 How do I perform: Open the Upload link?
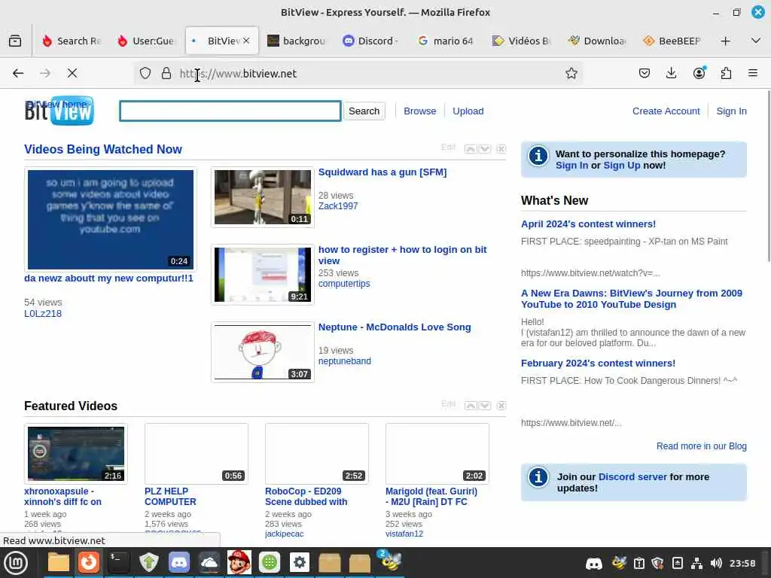468,111
